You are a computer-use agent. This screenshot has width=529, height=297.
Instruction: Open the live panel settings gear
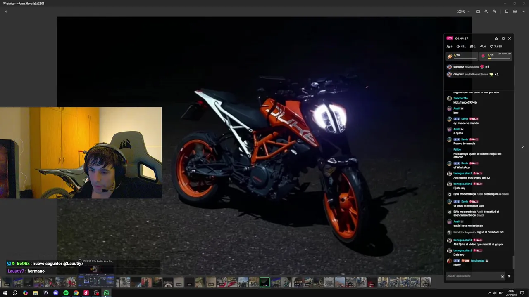(x=503, y=38)
